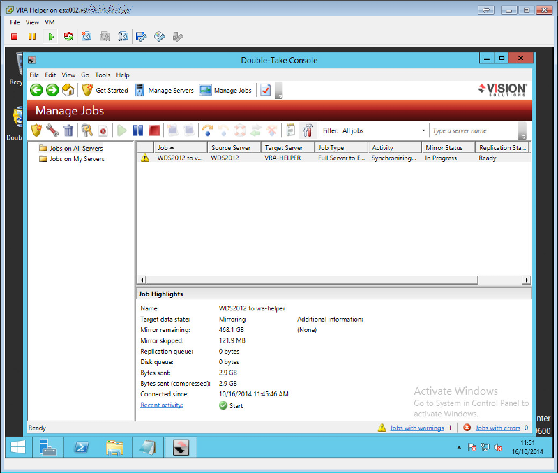Stop the job with red square icon
558x473 pixels.
pyautogui.click(x=154, y=130)
